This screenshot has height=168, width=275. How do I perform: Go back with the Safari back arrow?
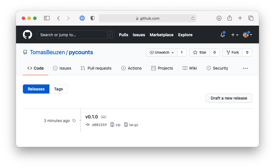click(58, 18)
